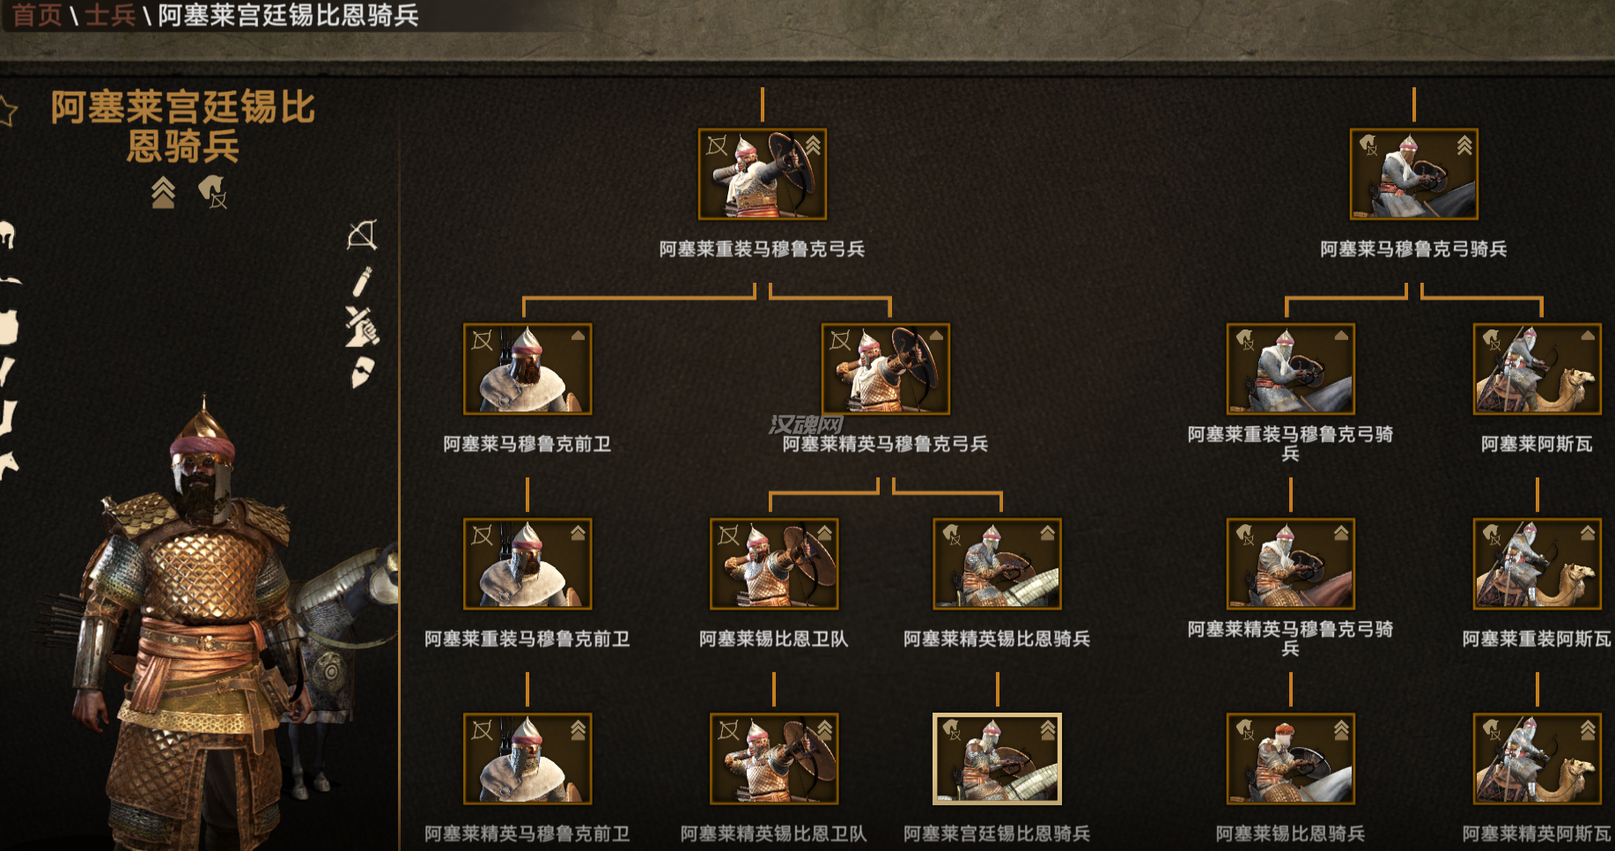This screenshot has height=851, width=1615.
Task: Click the tier chevrons icon under the title
Action: click(163, 191)
